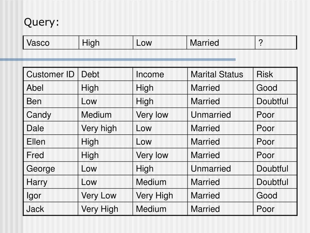The width and height of the screenshot is (310, 233).
Task: Click the blue horizontal divider bar
Action: tap(118, 59)
